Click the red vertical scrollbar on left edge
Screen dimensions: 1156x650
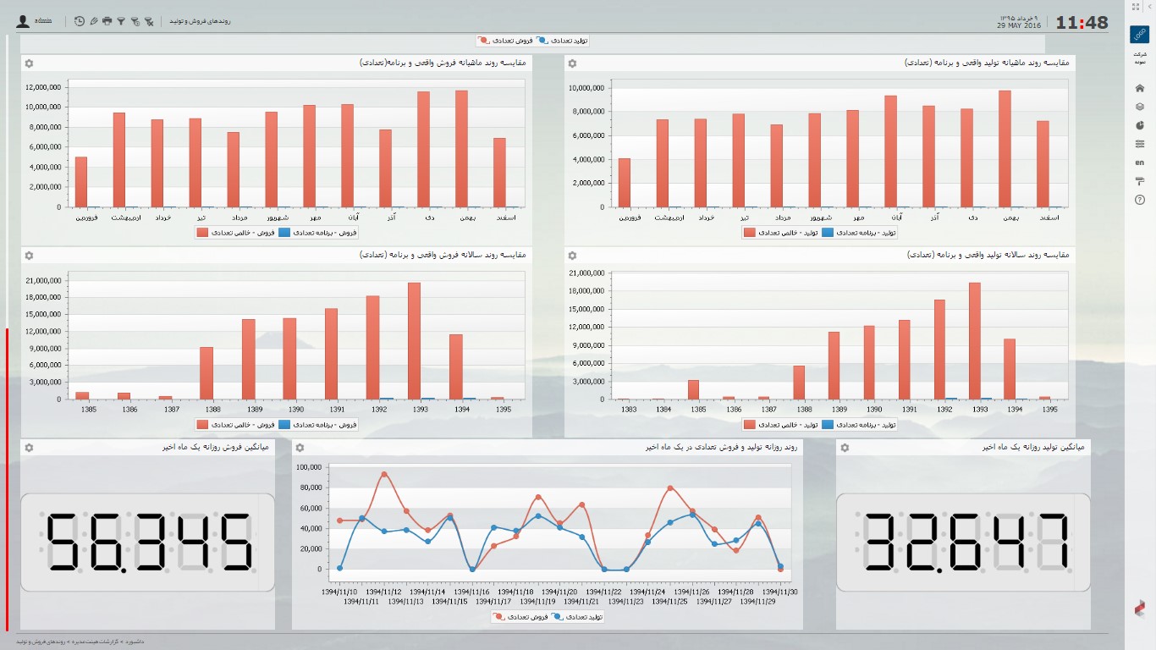7,479
